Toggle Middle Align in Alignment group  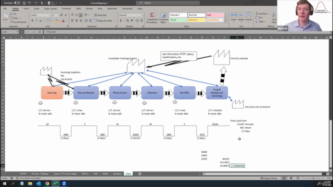click(x=76, y=15)
